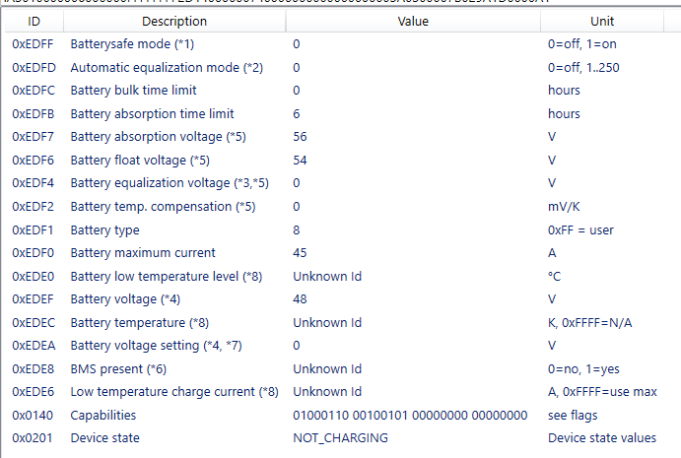Image resolution: width=681 pixels, height=458 pixels.
Task: Click the Battery type value 8
Action: pos(297,229)
